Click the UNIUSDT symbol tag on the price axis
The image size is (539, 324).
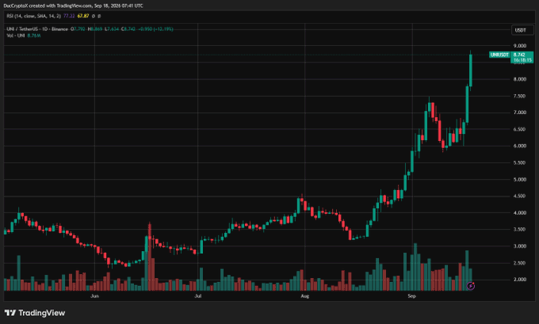500,55
